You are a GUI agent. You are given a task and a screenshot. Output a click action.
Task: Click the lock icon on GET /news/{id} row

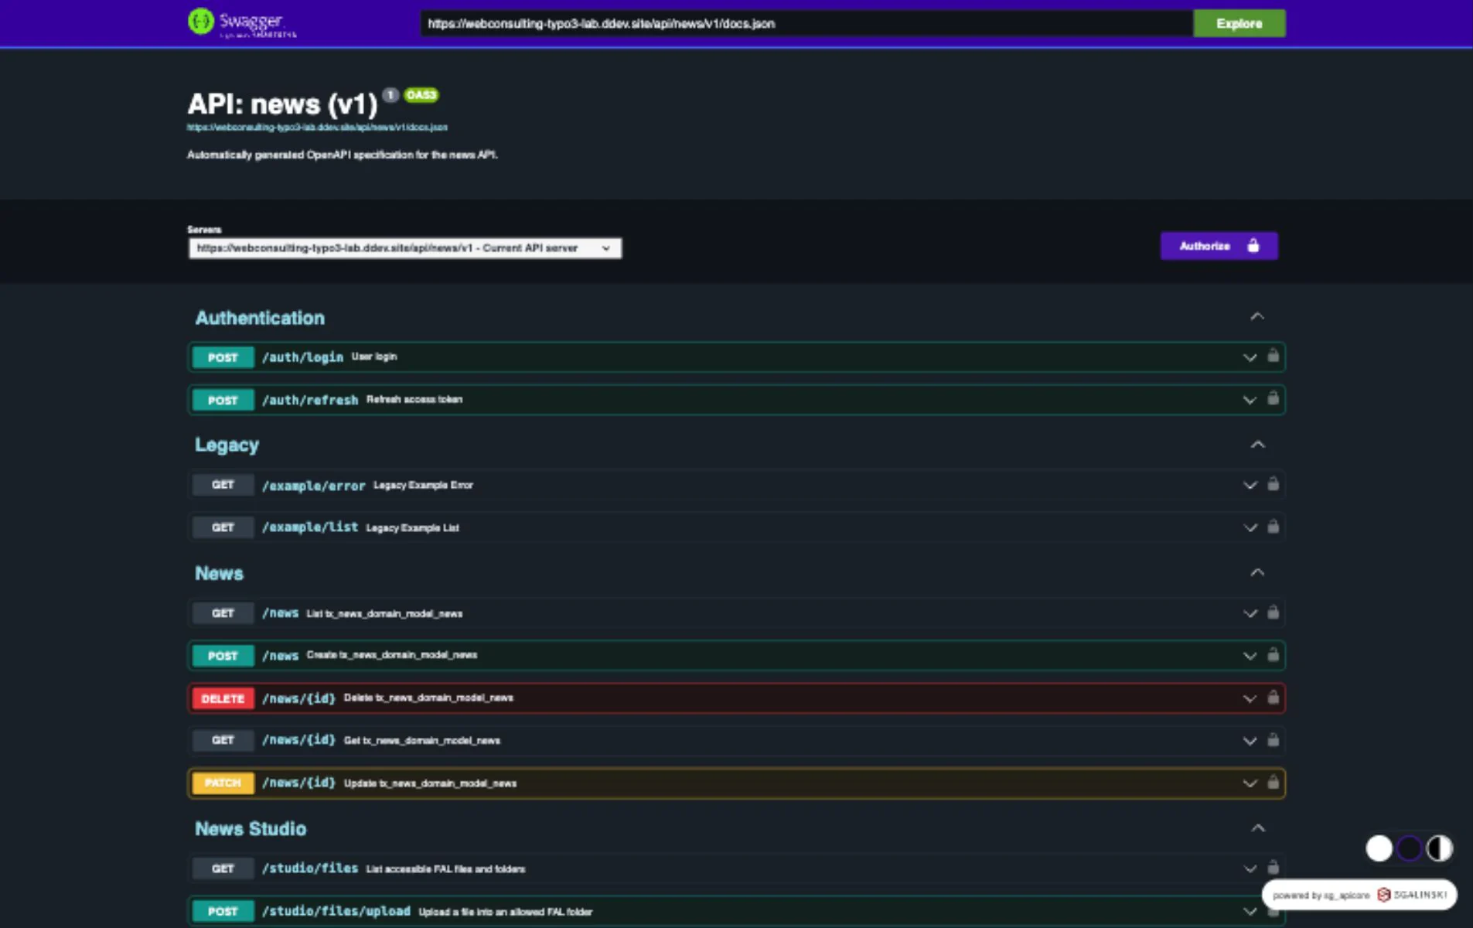(1273, 739)
